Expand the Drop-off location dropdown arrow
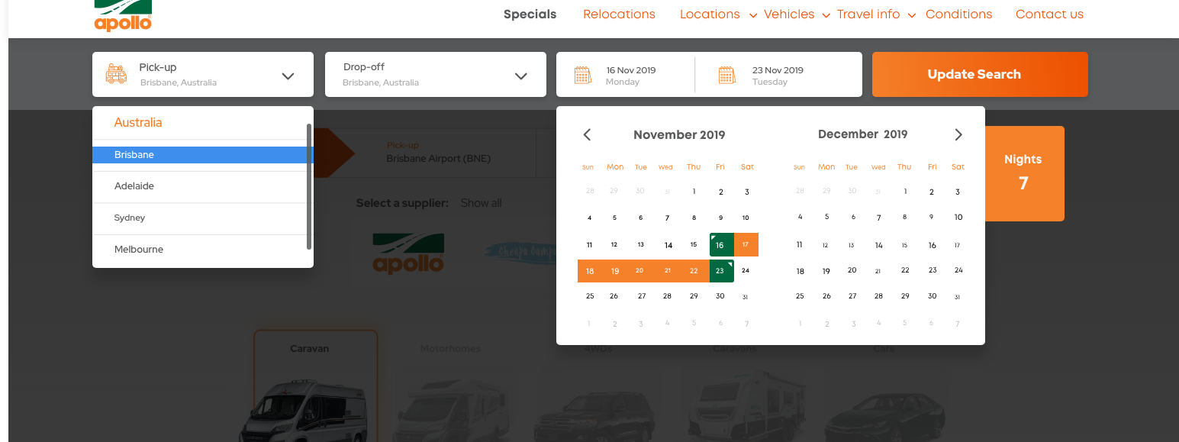The width and height of the screenshot is (1179, 442). (520, 76)
